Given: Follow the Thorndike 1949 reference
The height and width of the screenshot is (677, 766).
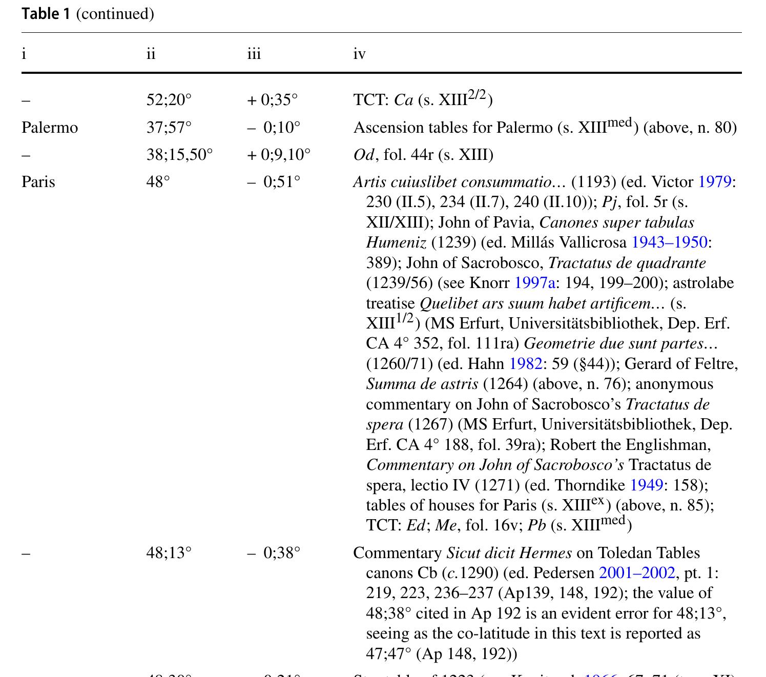Looking at the screenshot, I should point(646,483).
